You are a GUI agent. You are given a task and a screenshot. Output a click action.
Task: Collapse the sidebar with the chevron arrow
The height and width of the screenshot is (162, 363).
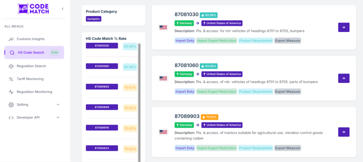63,9
